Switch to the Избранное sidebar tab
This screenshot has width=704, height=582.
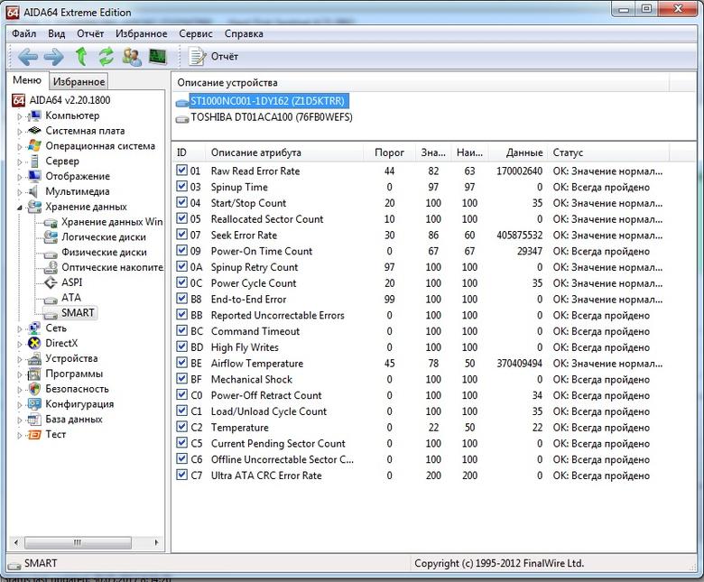79,82
